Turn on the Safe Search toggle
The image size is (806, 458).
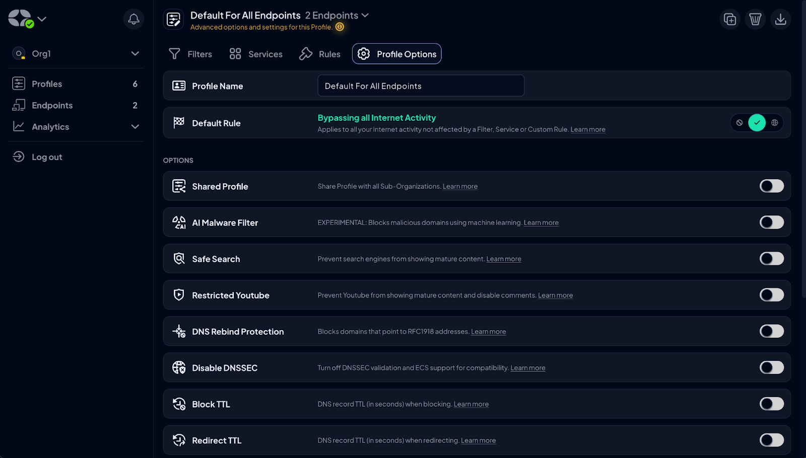pyautogui.click(x=772, y=259)
